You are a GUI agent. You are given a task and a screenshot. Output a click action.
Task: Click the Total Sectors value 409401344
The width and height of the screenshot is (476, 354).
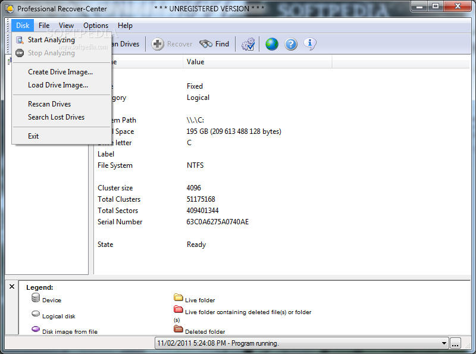click(202, 211)
